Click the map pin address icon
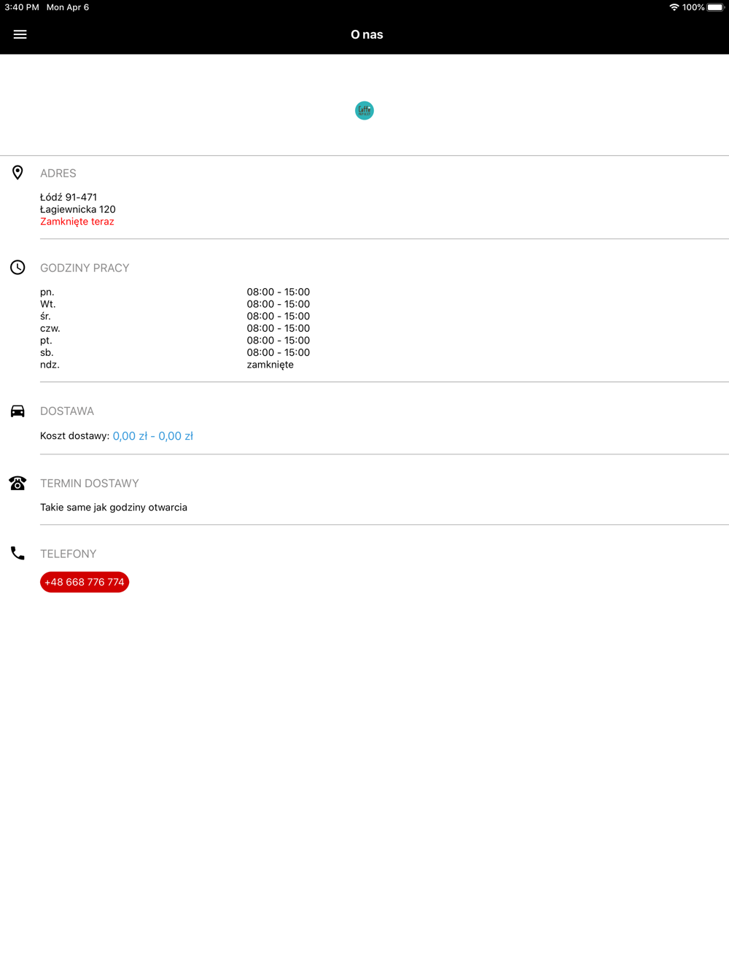 point(17,173)
